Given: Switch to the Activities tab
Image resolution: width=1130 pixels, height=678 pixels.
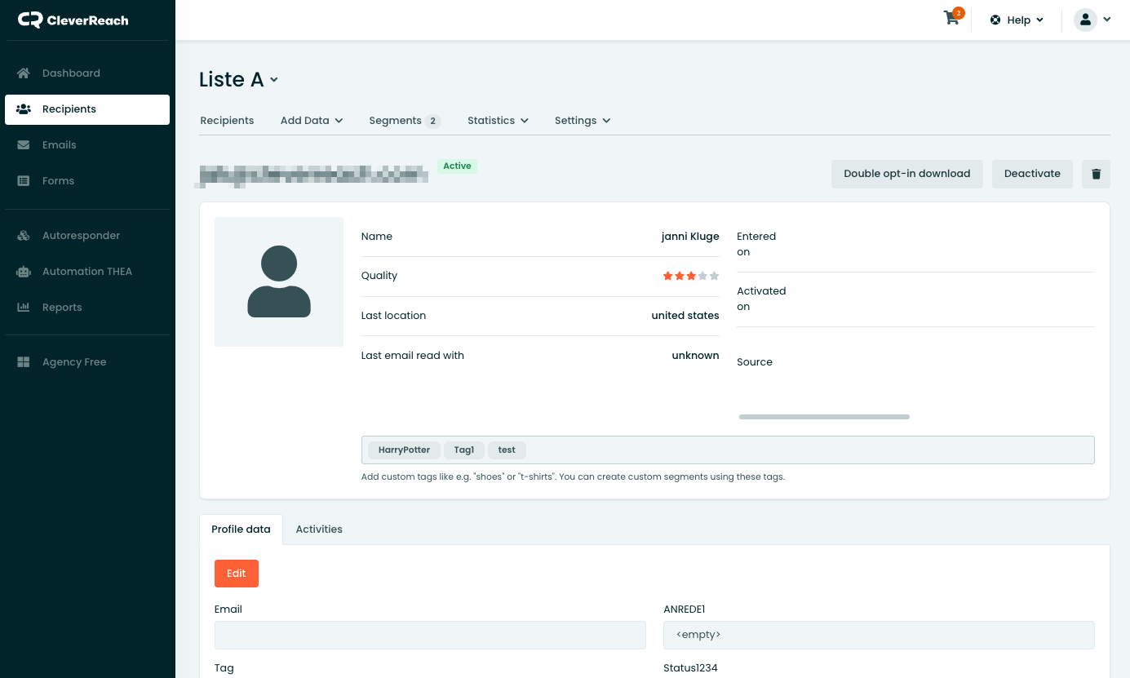Looking at the screenshot, I should click(x=319, y=530).
